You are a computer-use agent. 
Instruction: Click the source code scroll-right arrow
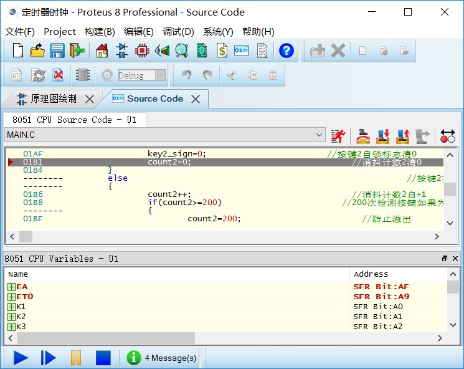tap(437, 237)
